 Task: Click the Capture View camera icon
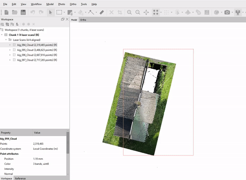[227, 12]
